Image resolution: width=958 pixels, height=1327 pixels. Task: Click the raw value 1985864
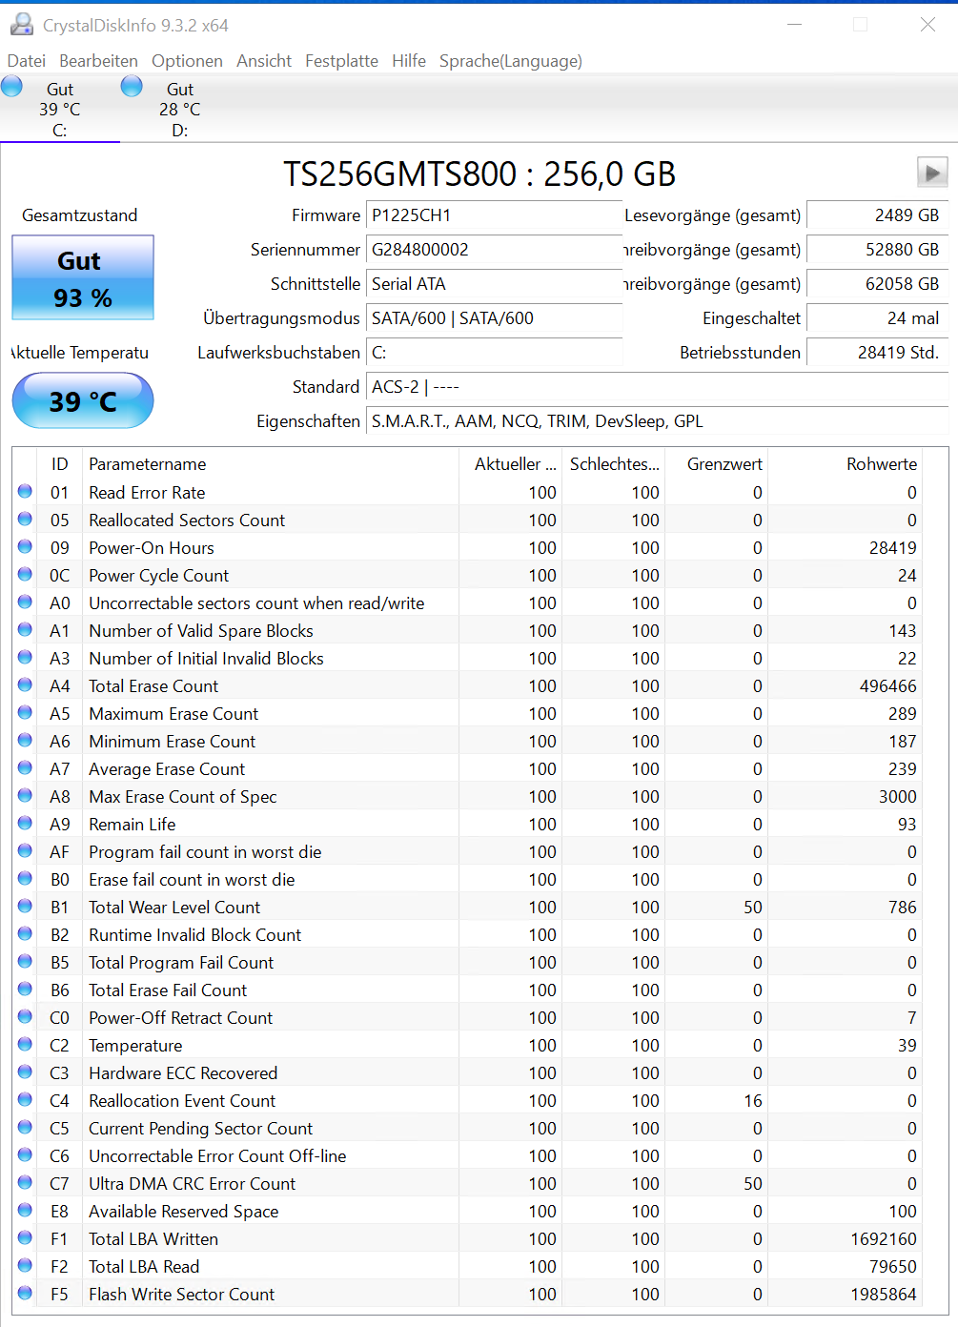click(x=884, y=1295)
